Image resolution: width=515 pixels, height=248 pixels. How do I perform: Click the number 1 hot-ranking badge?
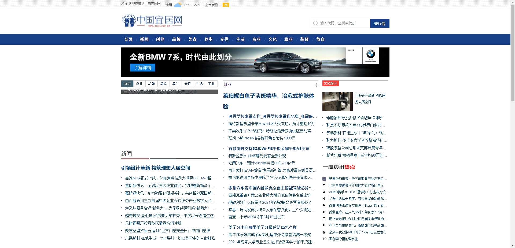324,179
